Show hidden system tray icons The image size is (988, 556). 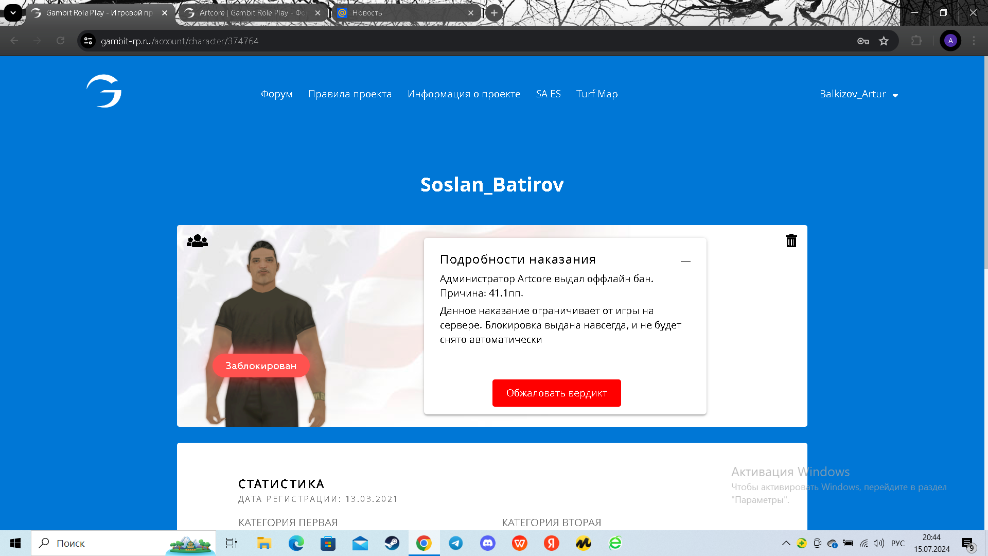point(786,543)
